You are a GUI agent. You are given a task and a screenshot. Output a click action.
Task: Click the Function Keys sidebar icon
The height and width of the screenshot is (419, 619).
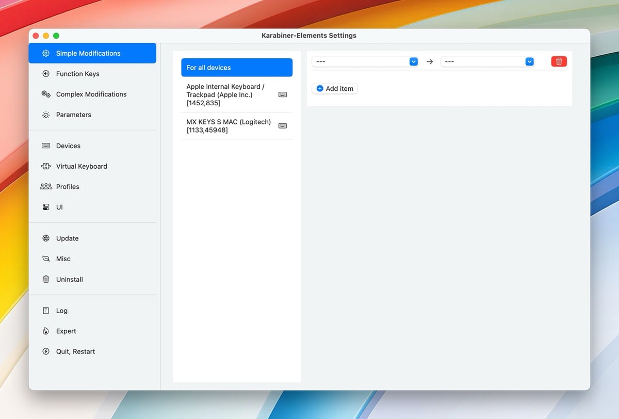(46, 74)
